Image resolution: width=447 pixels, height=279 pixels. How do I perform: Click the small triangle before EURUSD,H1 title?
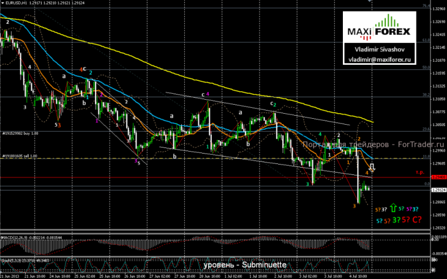coord(2,3)
